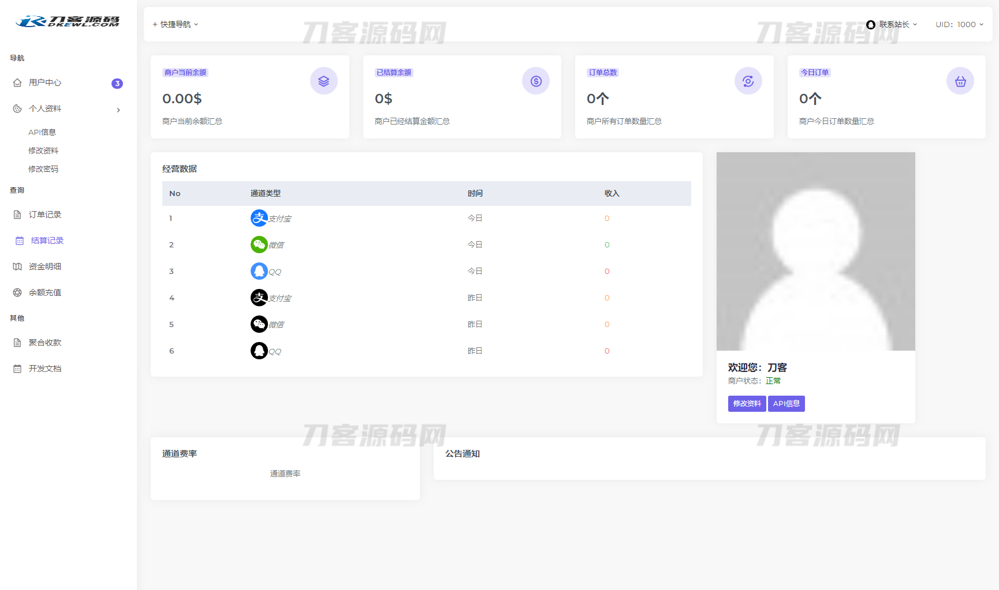Go to 订单记录 in the sidebar
This screenshot has height=590, width=999.
point(45,215)
